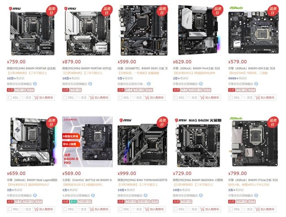Click heart follow icon under ¥599 Gigabyte board
This screenshot has width=286, height=217.
coord(134,98)
